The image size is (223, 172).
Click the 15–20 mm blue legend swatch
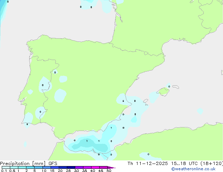[55, 167]
